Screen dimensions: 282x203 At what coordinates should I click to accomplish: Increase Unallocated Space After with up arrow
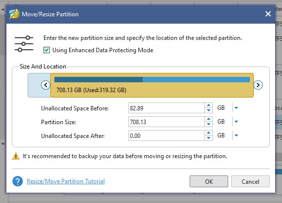(x=208, y=133)
